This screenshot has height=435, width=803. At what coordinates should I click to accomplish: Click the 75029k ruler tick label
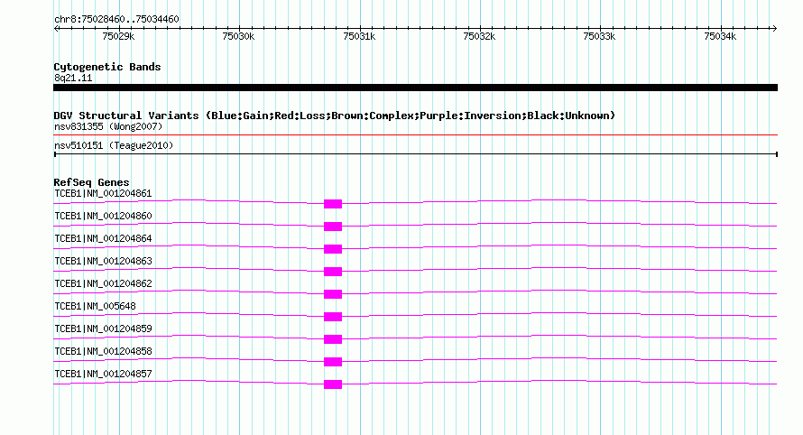pyautogui.click(x=118, y=36)
